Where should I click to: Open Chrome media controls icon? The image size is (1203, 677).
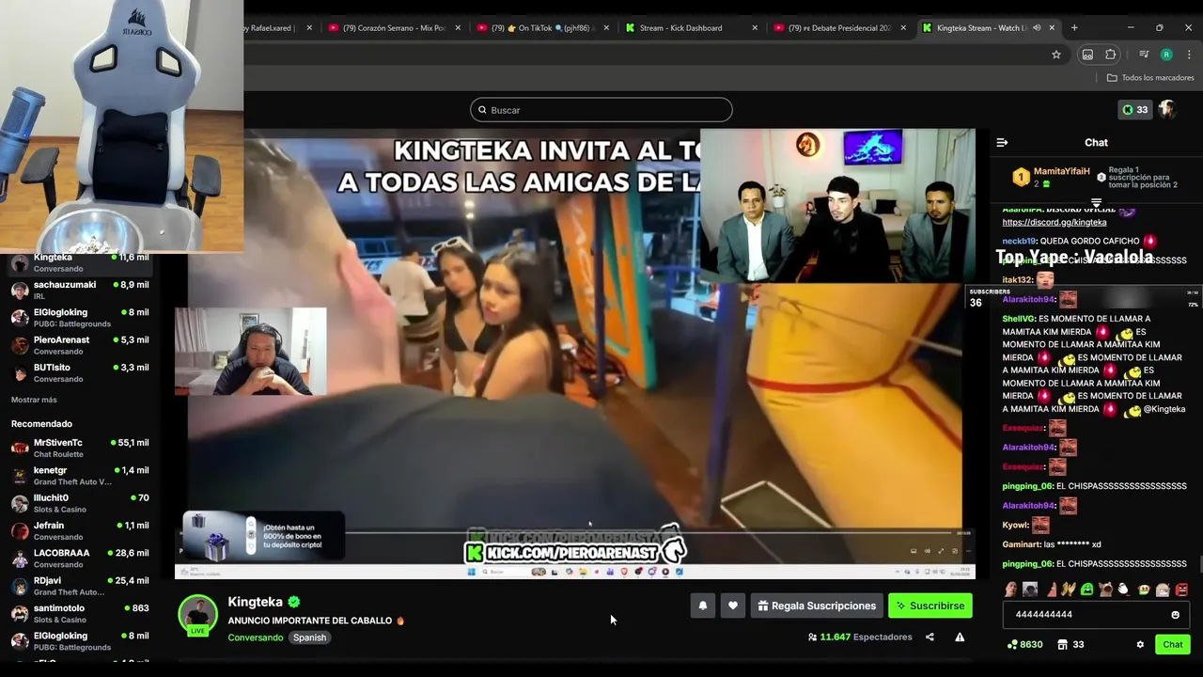(1144, 55)
